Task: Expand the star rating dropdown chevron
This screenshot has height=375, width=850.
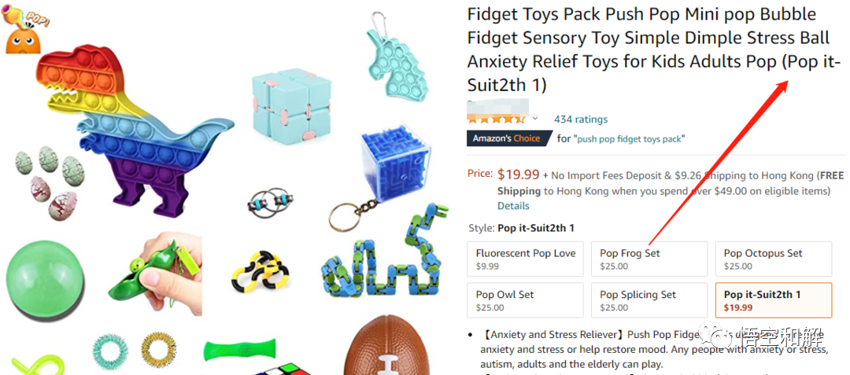Action: [535, 119]
